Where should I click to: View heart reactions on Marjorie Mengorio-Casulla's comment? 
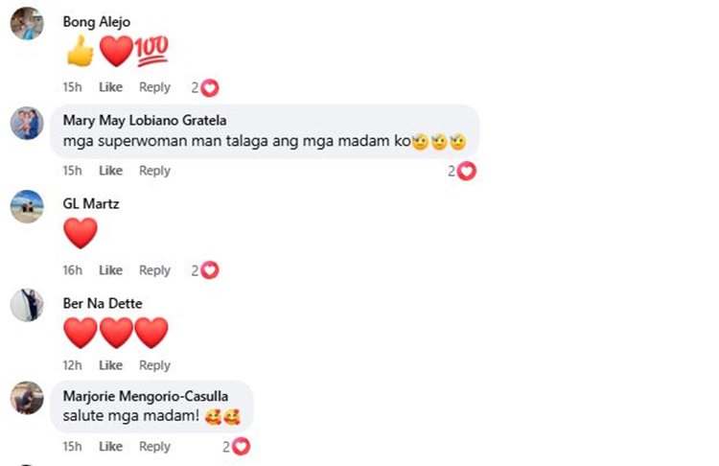click(x=237, y=446)
